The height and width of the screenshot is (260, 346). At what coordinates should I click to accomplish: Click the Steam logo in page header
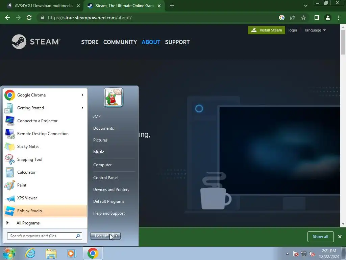click(x=36, y=42)
